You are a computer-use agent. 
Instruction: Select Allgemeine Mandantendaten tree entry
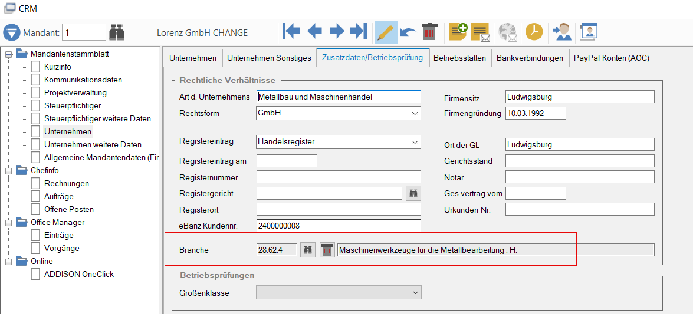tap(101, 158)
